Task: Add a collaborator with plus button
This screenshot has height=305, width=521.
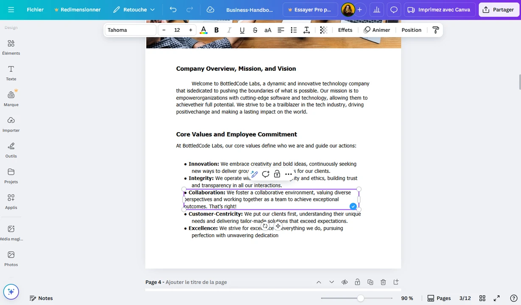Action: pos(360,10)
